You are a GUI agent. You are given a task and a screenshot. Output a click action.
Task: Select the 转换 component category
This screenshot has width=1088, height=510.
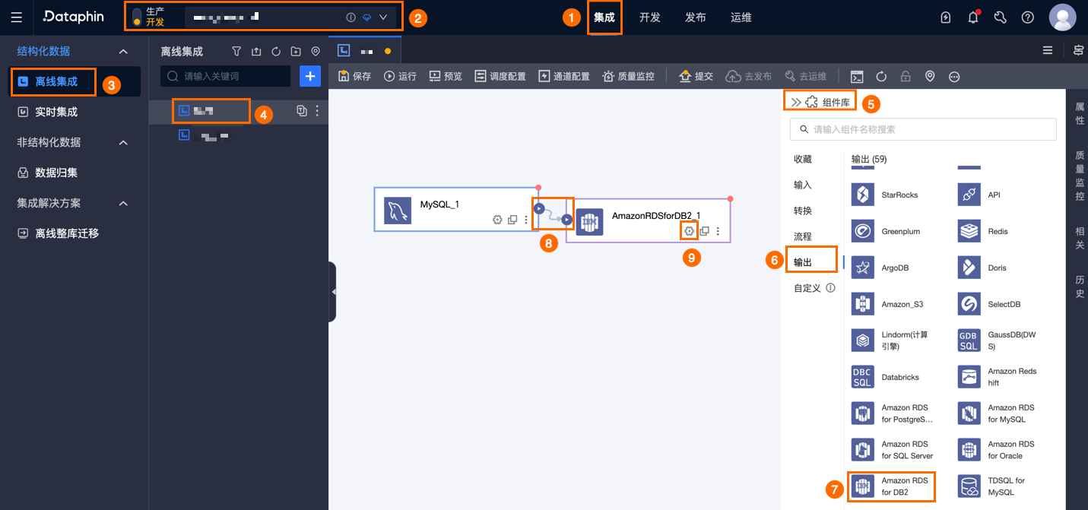point(803,211)
